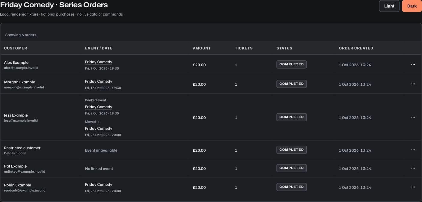
Task: Click £20.00 amount in Pat Example row
Action: [x=199, y=168]
